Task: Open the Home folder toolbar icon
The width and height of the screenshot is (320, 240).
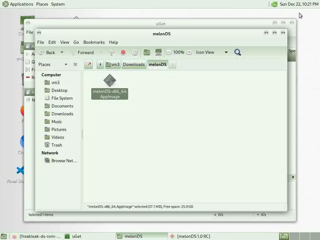Action: (147, 52)
